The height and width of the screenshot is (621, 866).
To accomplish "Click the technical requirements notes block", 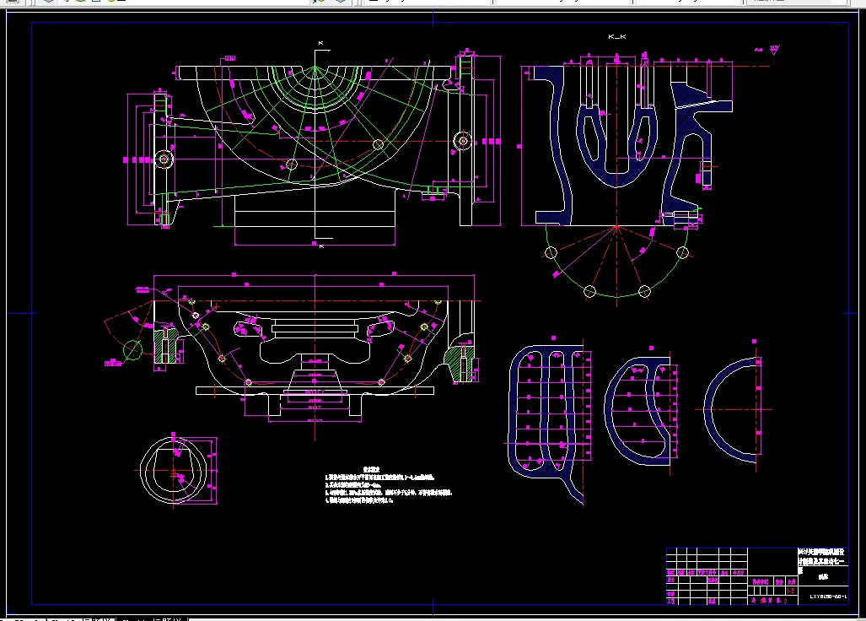I will pyautogui.click(x=389, y=485).
